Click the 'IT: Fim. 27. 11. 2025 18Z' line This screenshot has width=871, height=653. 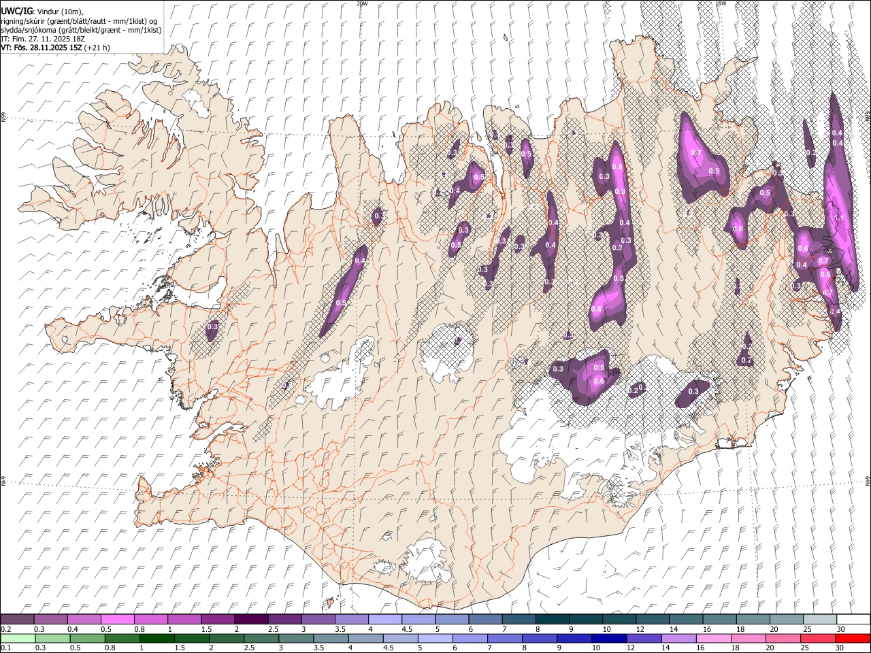44,39
